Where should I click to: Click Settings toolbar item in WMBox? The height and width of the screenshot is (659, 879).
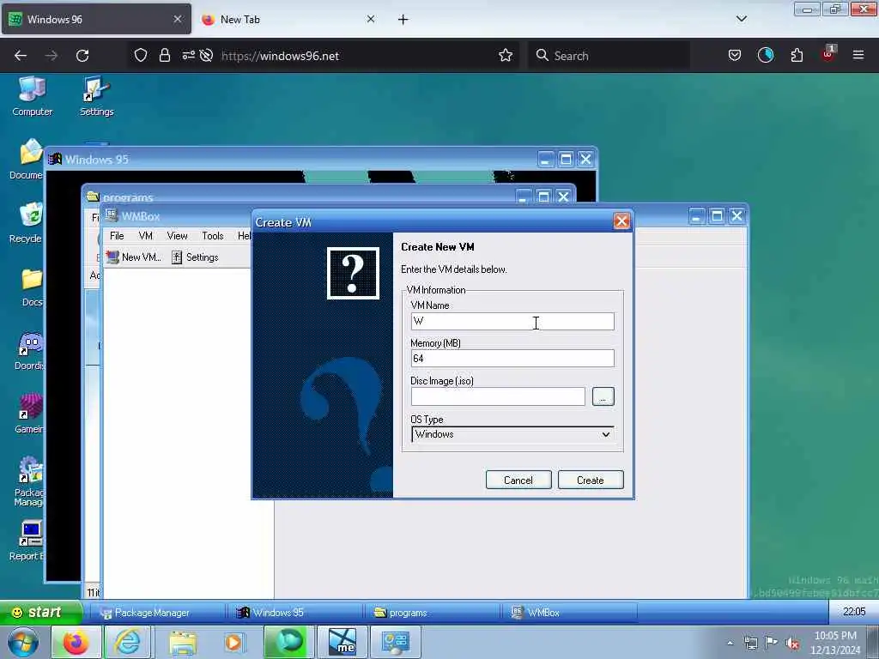pos(195,257)
